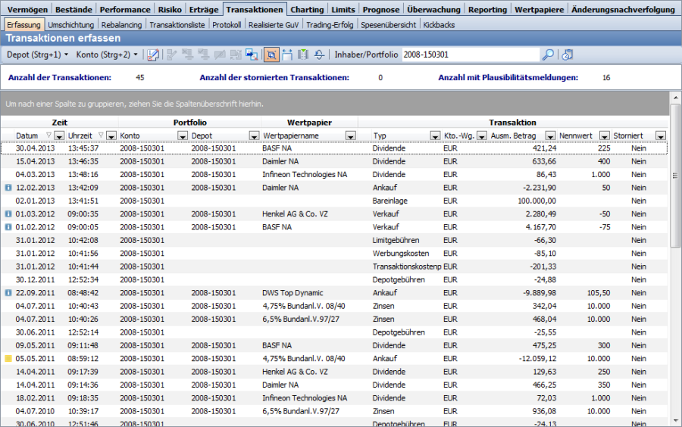Click yellow marker on 05.05.2011 row
Viewport: 682px width, 427px height.
(8, 359)
